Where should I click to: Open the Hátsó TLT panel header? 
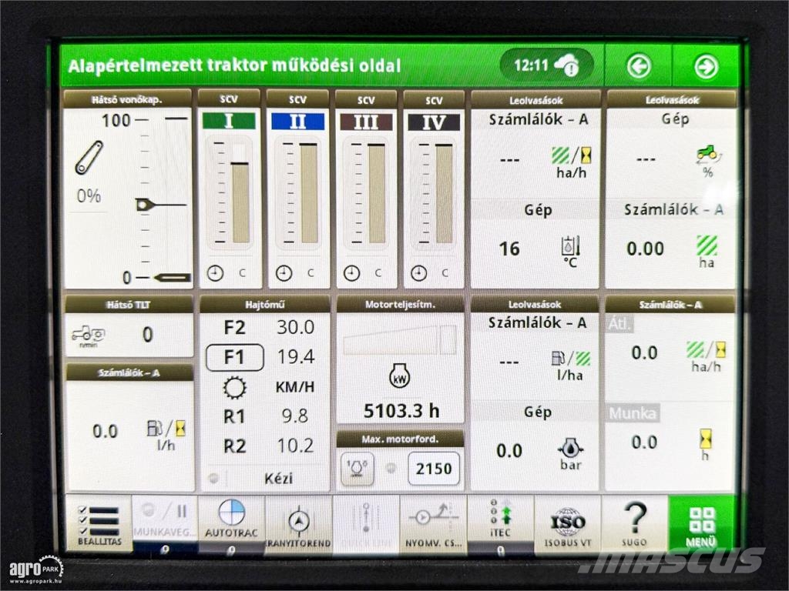point(129,304)
